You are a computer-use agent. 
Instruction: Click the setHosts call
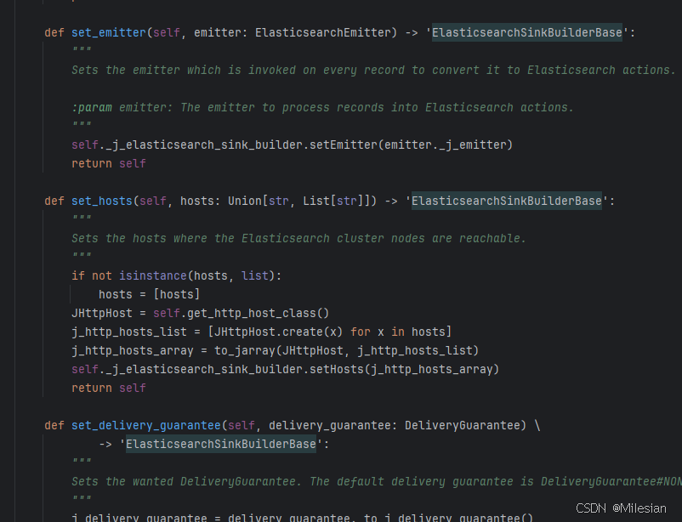[336, 369]
